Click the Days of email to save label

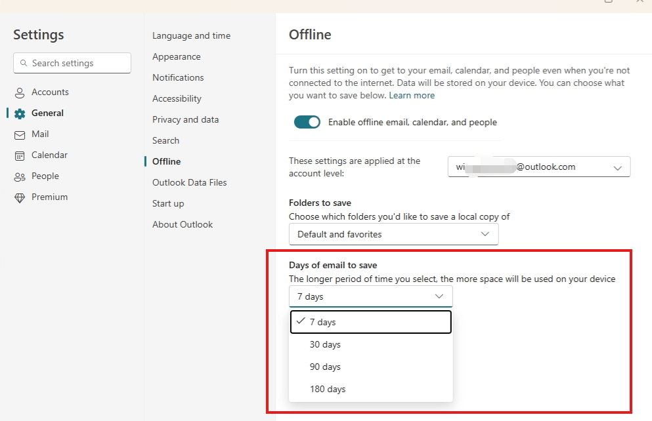(333, 266)
